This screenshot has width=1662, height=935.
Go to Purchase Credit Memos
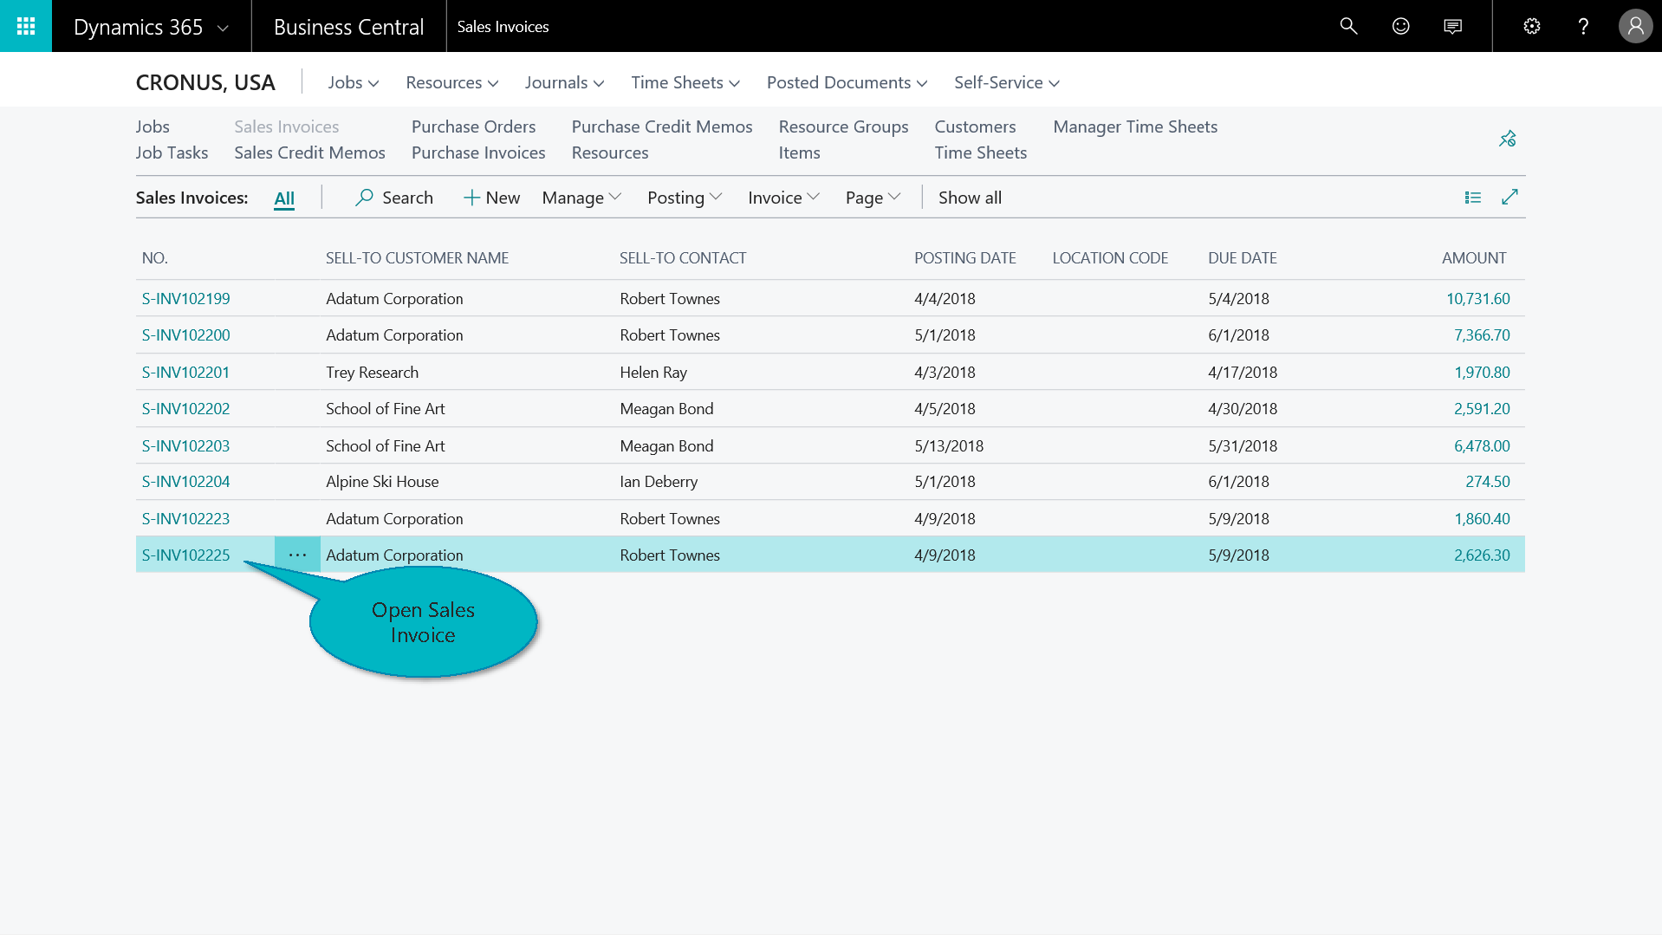click(x=661, y=127)
